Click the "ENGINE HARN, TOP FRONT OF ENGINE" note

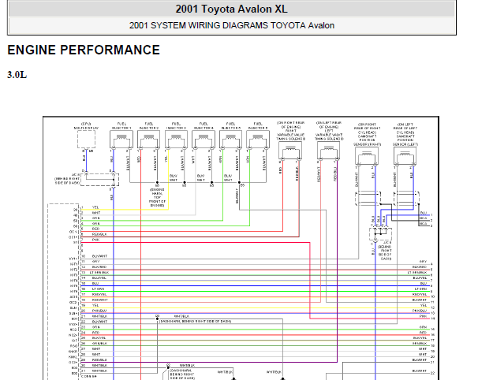point(157,197)
